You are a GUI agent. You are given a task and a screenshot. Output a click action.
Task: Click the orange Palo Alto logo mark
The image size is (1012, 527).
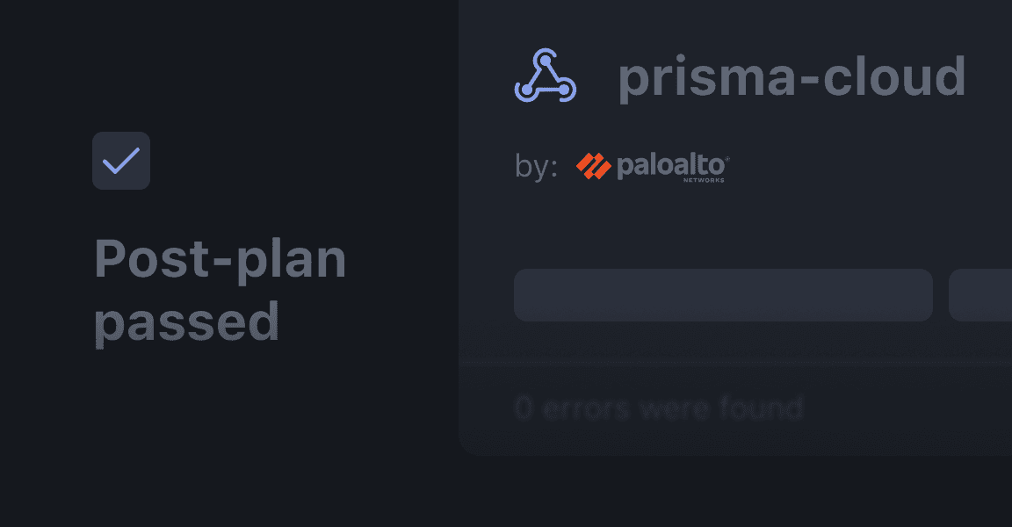click(593, 166)
